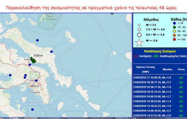187x119 pixels.
Task: Click the upper blue marker of the pair west of Acharnes
Action: [26, 75]
